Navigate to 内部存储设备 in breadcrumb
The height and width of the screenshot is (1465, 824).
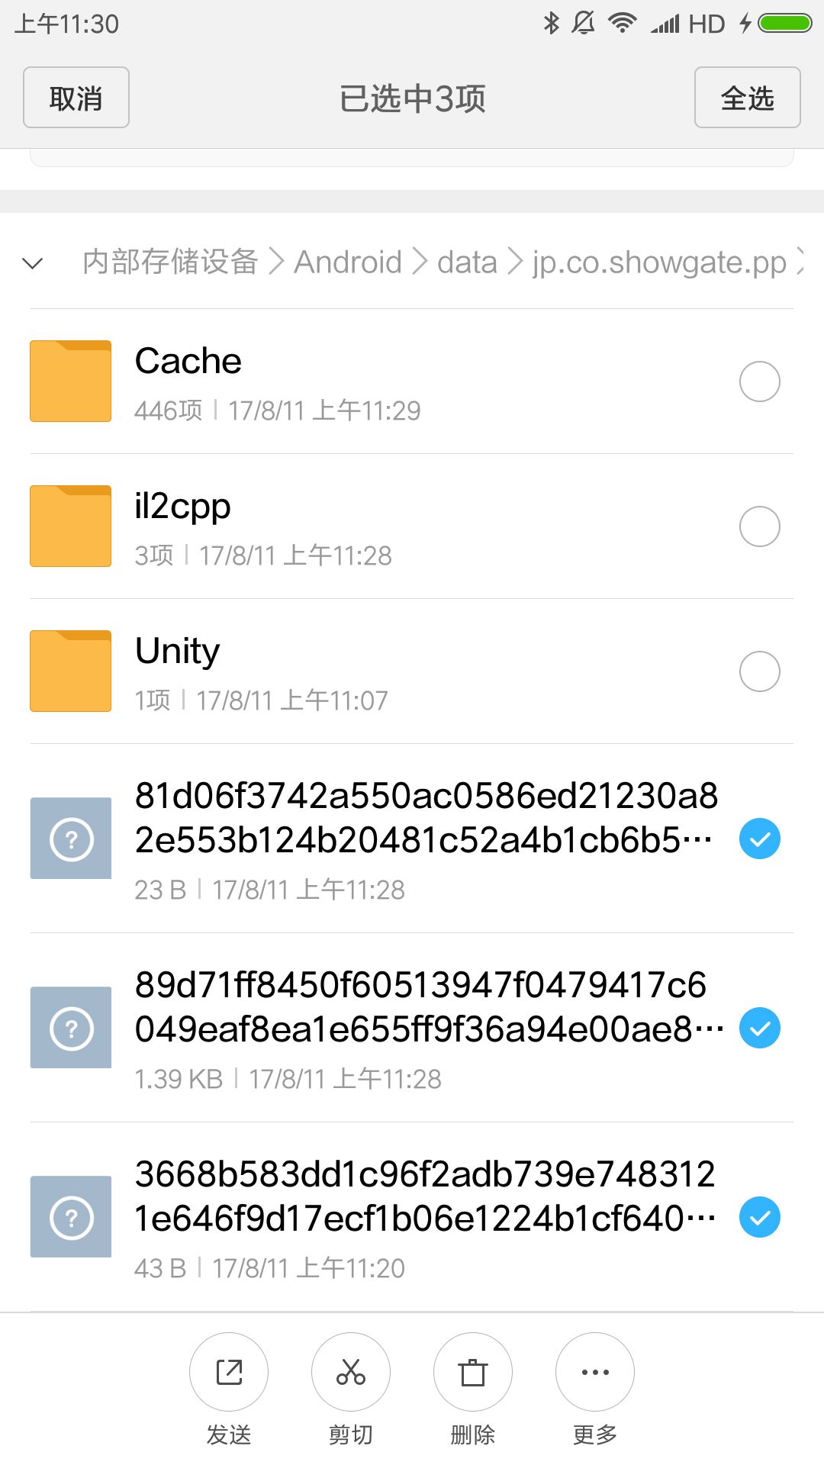[x=170, y=262]
